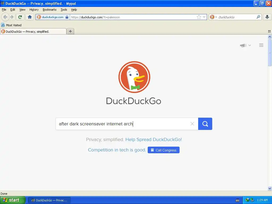The height and width of the screenshot is (204, 272).
Task: Click the scrollbar down arrow
Action: 270,188
